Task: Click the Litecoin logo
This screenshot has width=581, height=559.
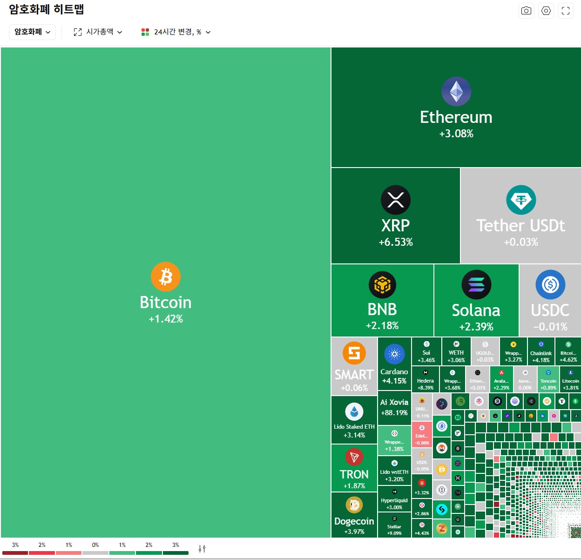Action: click(571, 372)
